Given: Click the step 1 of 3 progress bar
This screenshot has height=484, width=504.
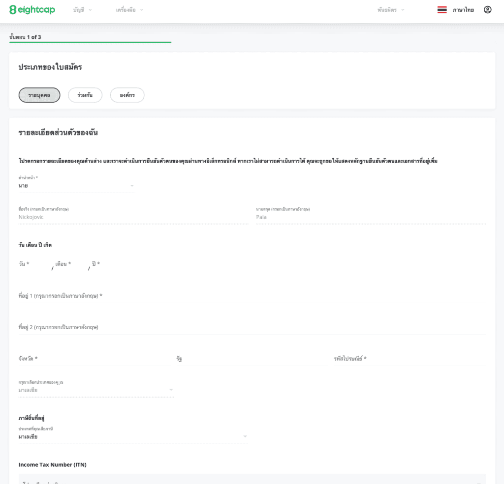Looking at the screenshot, I should click(90, 42).
